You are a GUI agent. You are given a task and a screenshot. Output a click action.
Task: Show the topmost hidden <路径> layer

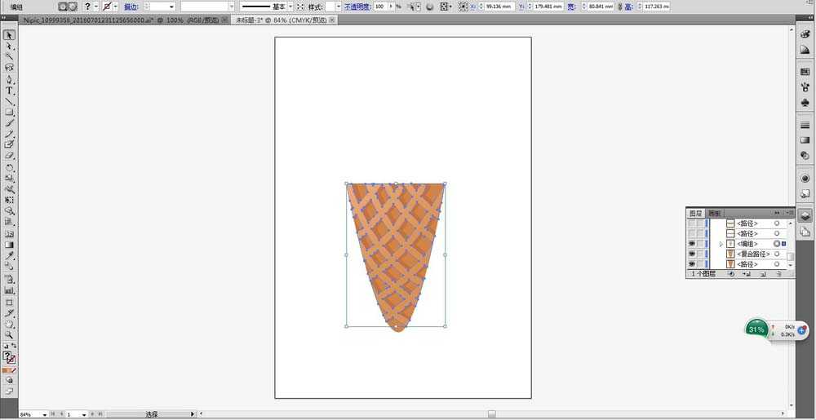692,223
